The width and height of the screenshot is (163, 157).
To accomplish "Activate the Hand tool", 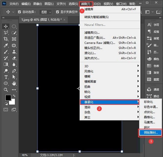I will (14, 83).
